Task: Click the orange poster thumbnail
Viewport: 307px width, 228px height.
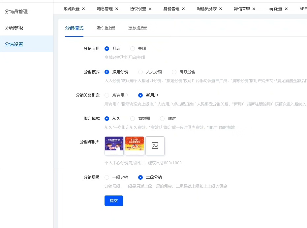Action: click(x=135, y=146)
